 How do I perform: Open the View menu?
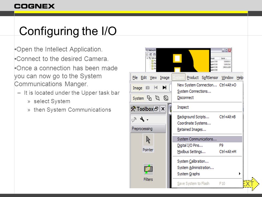(x=153, y=78)
